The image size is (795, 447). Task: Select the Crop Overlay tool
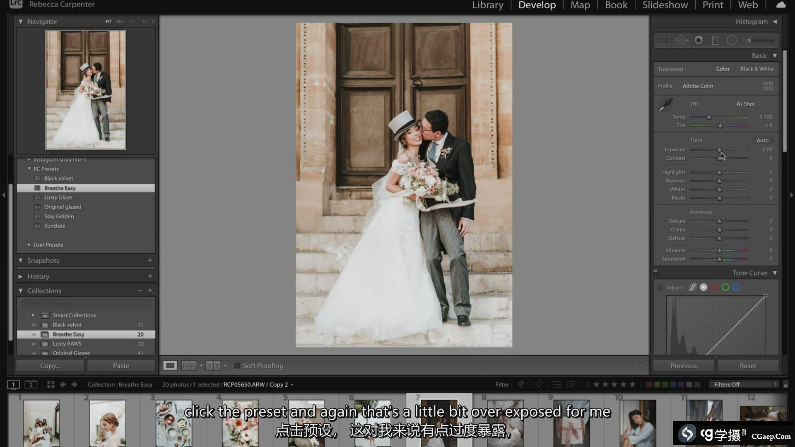pyautogui.click(x=664, y=40)
